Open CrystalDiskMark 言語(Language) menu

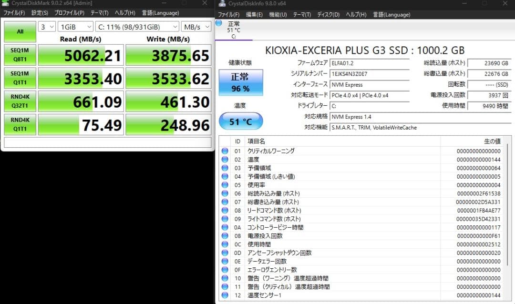click(160, 13)
